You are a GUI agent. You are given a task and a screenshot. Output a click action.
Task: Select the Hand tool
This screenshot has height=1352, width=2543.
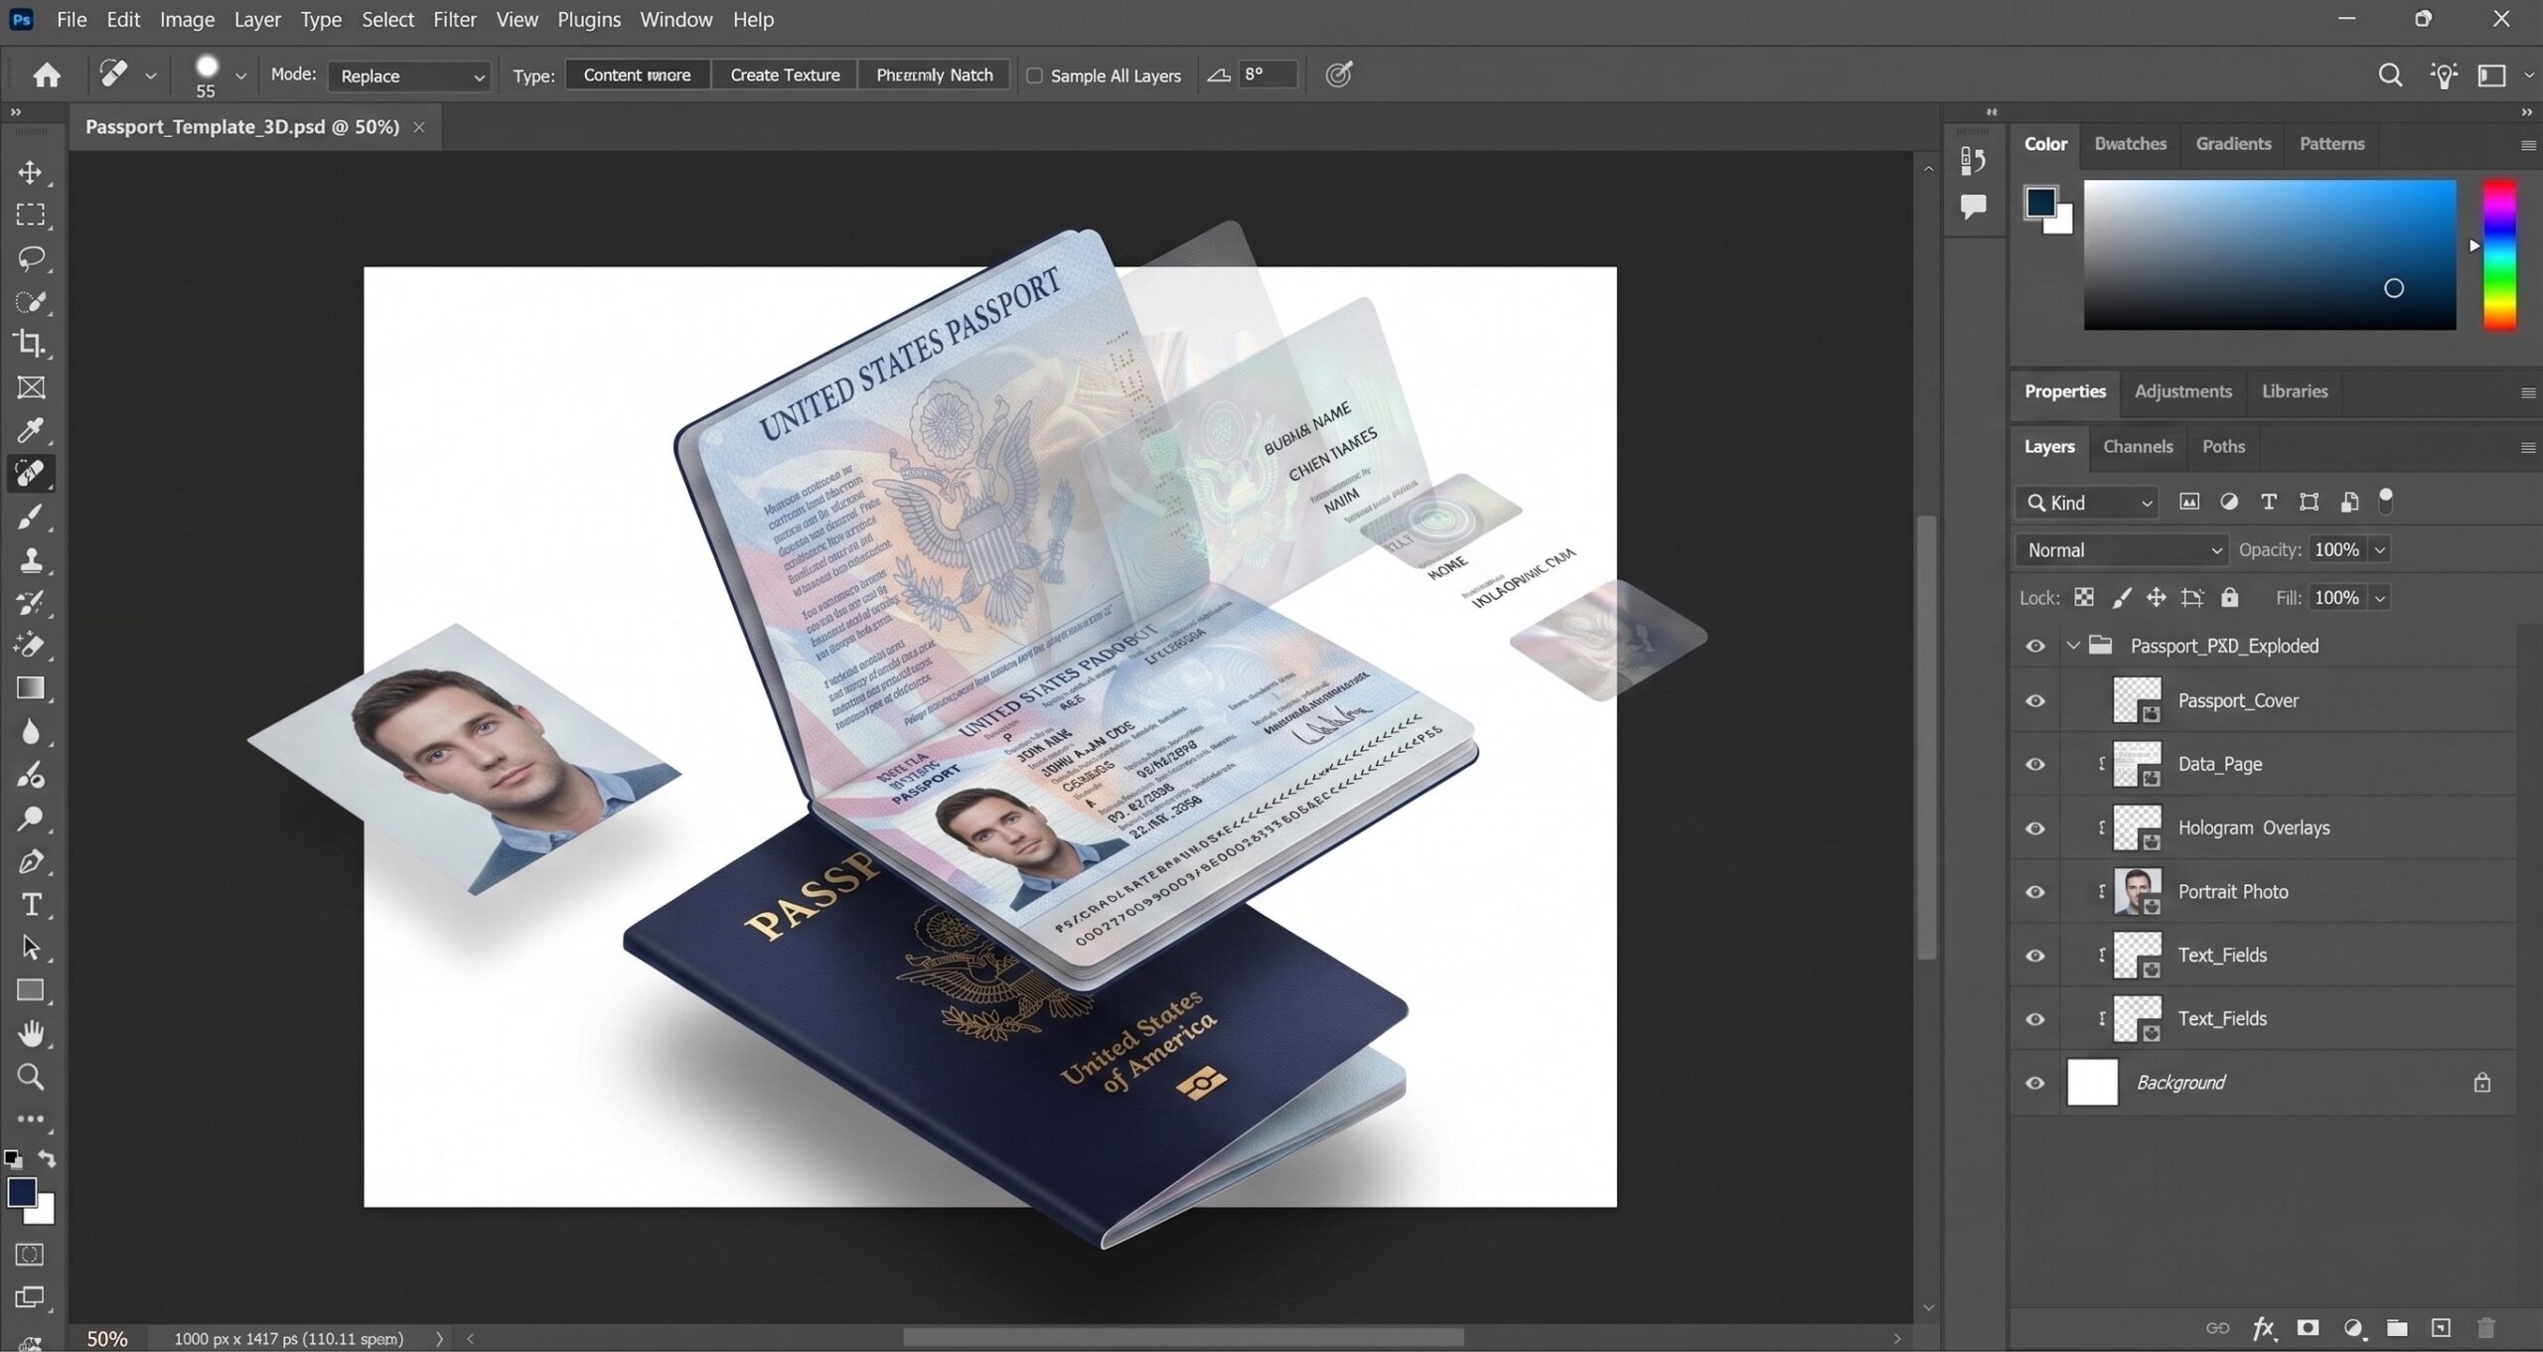[x=31, y=1034]
